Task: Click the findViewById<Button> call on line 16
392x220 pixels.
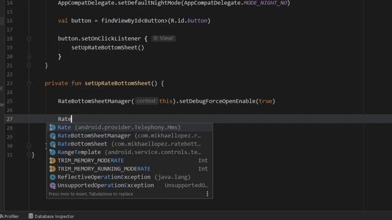Action: tap(134, 21)
